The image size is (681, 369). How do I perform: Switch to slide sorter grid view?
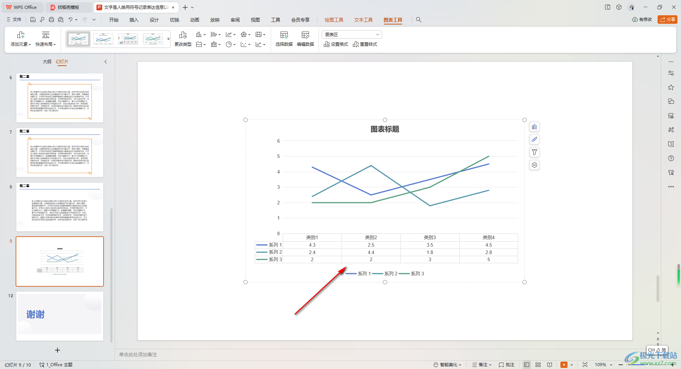point(538,365)
